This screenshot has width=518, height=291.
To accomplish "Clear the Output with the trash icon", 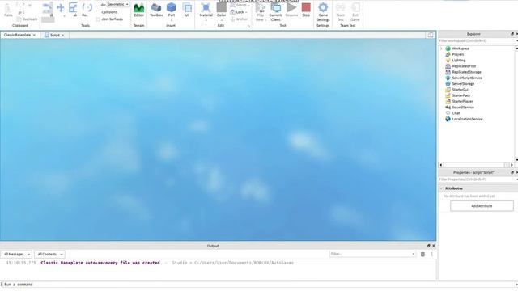I will click(x=422, y=255).
